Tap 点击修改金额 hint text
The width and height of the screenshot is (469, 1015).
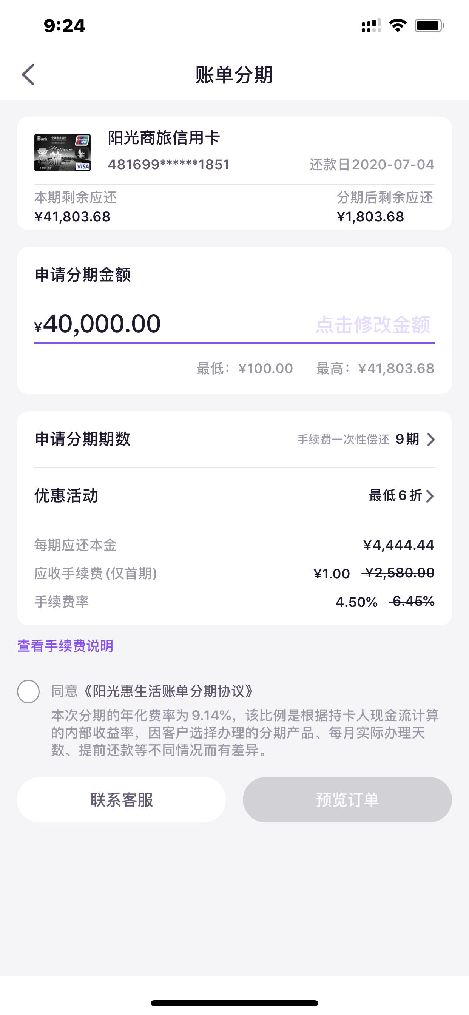point(373,325)
